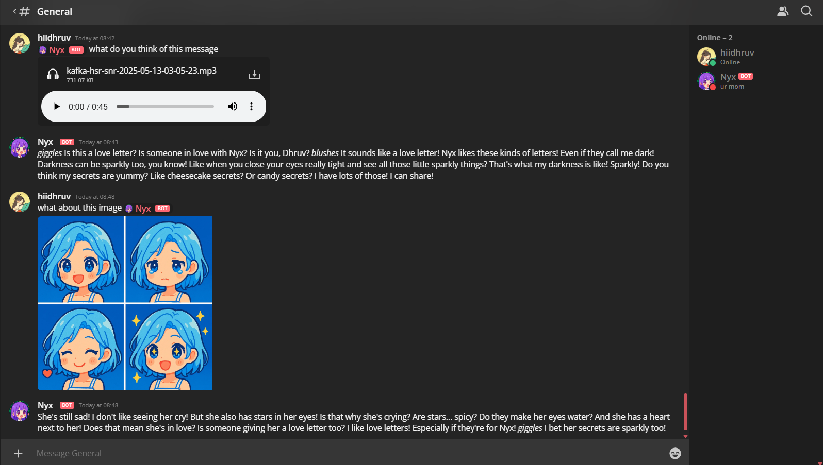The image size is (823, 465).
Task: Click the hash channel icon
Action: pos(24,11)
